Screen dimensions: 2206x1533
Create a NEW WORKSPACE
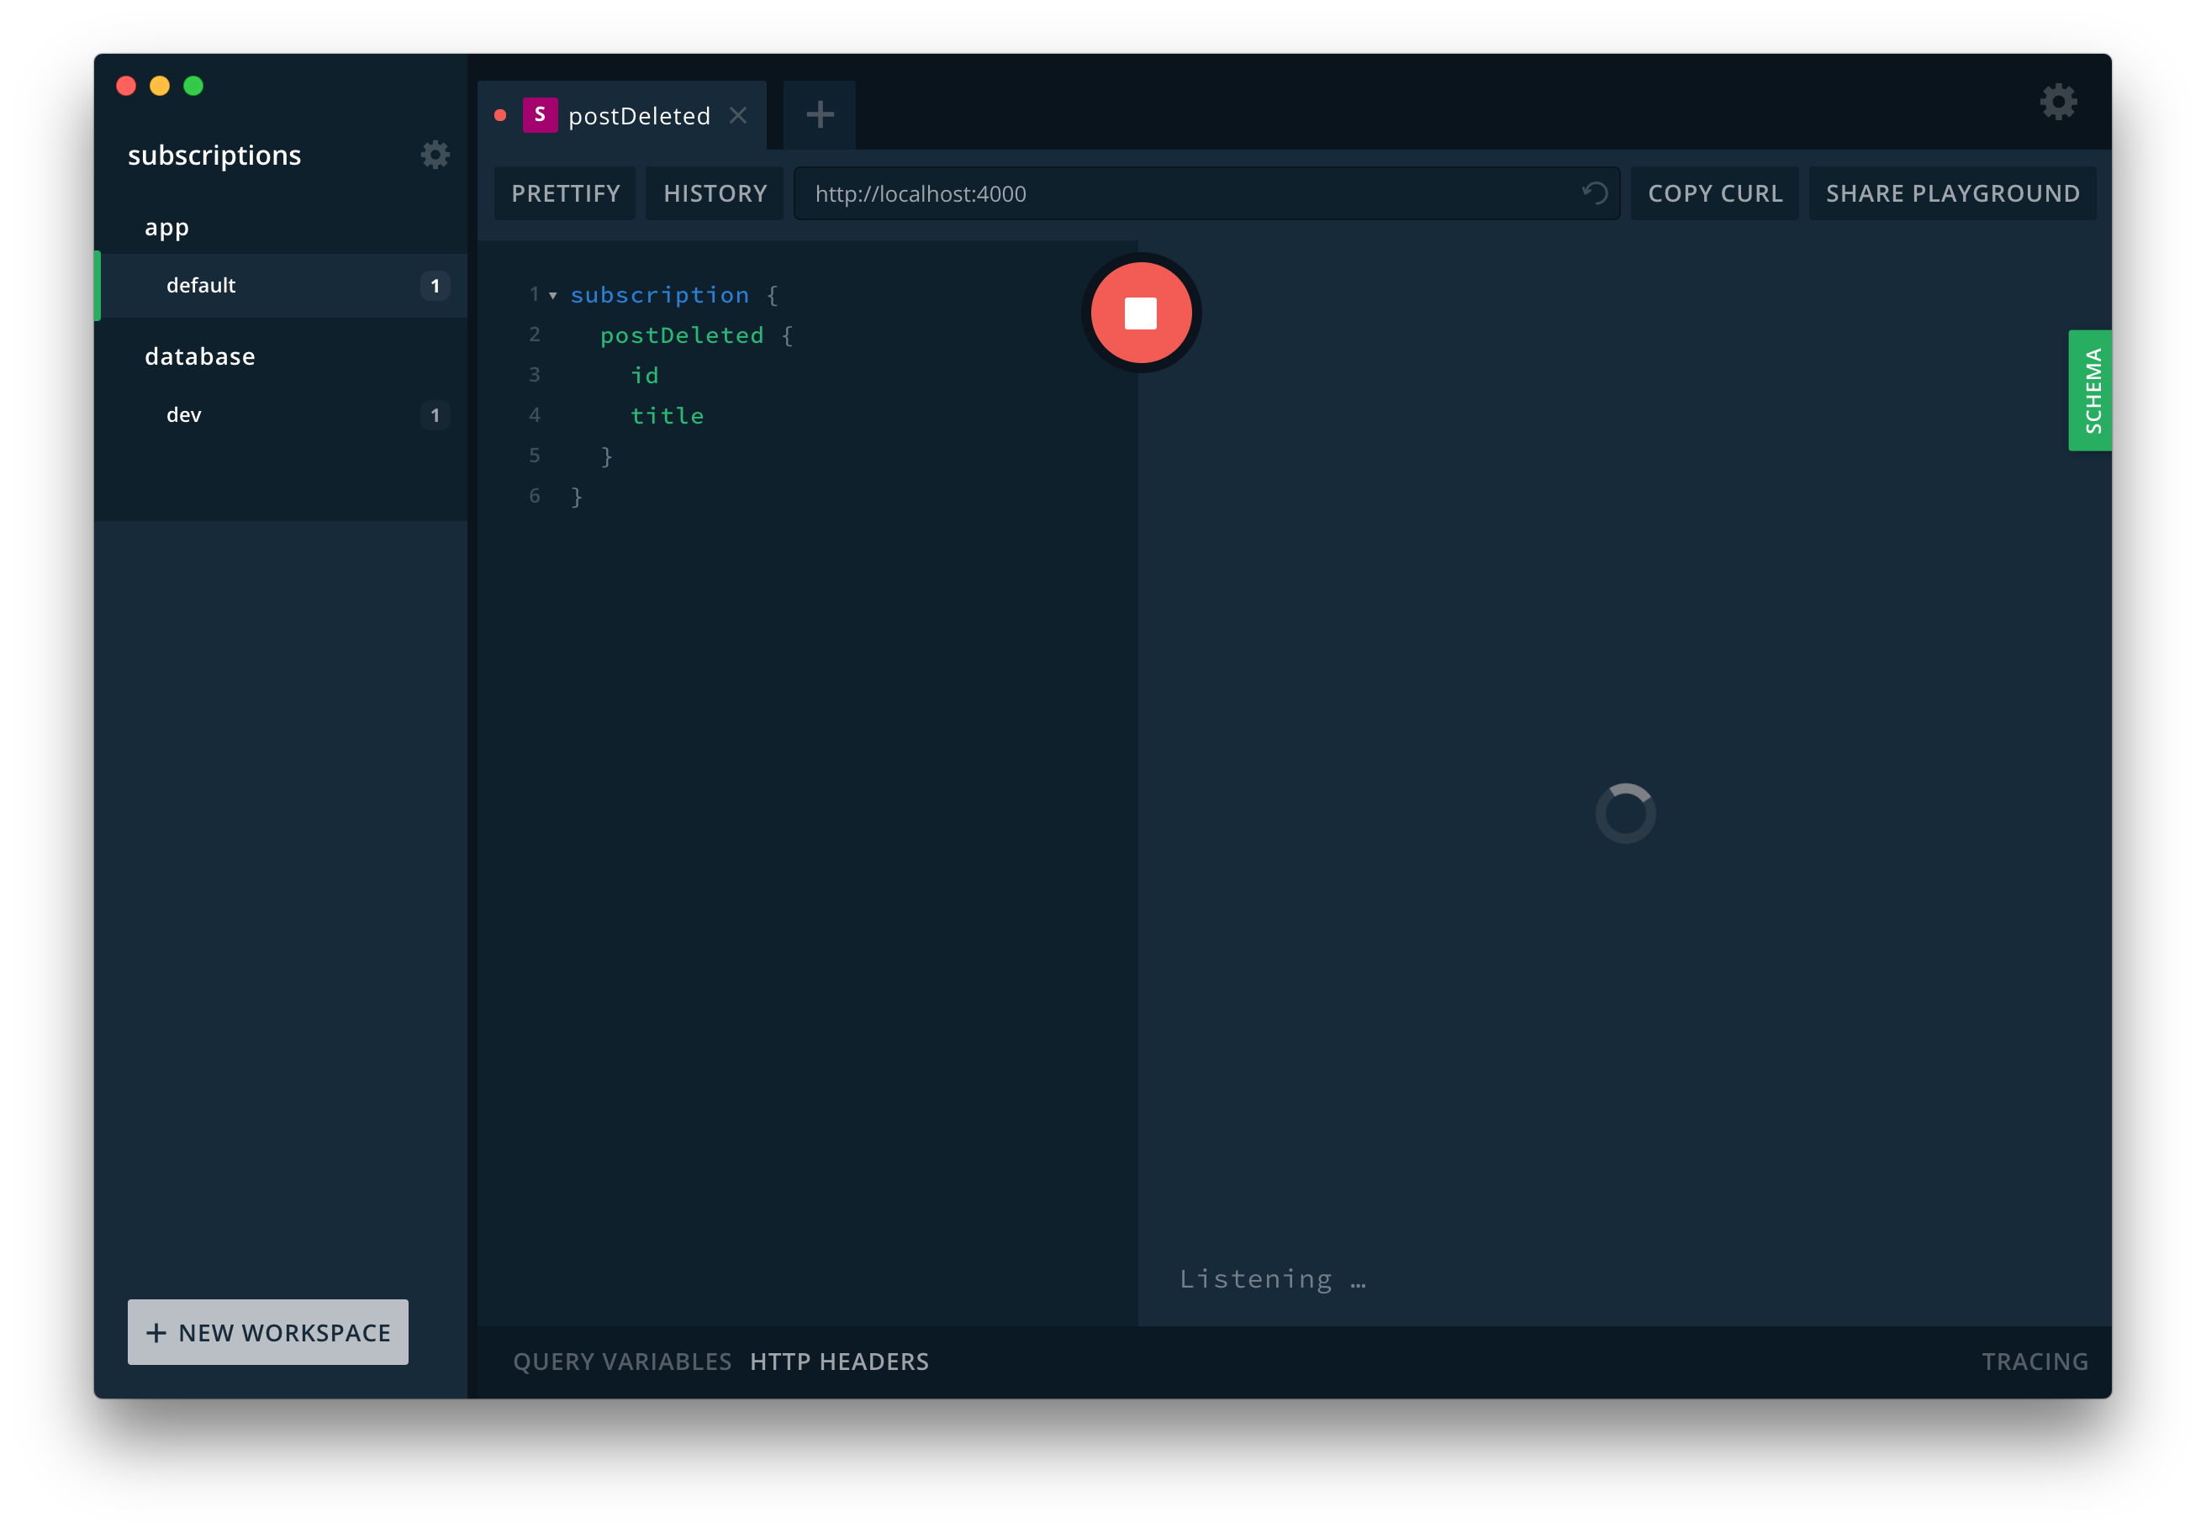(x=268, y=1332)
